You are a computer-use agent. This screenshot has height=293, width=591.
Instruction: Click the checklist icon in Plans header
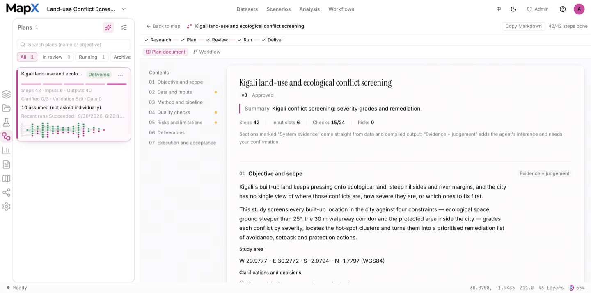tap(124, 27)
